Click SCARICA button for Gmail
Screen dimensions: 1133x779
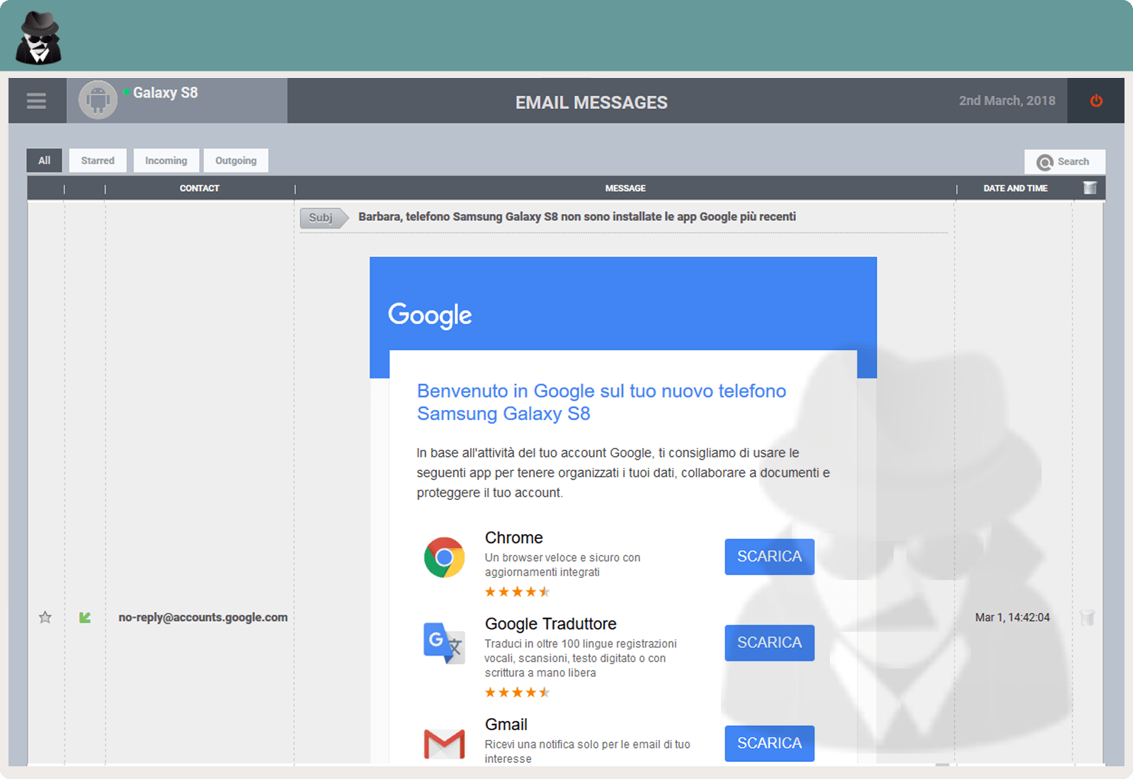(769, 743)
